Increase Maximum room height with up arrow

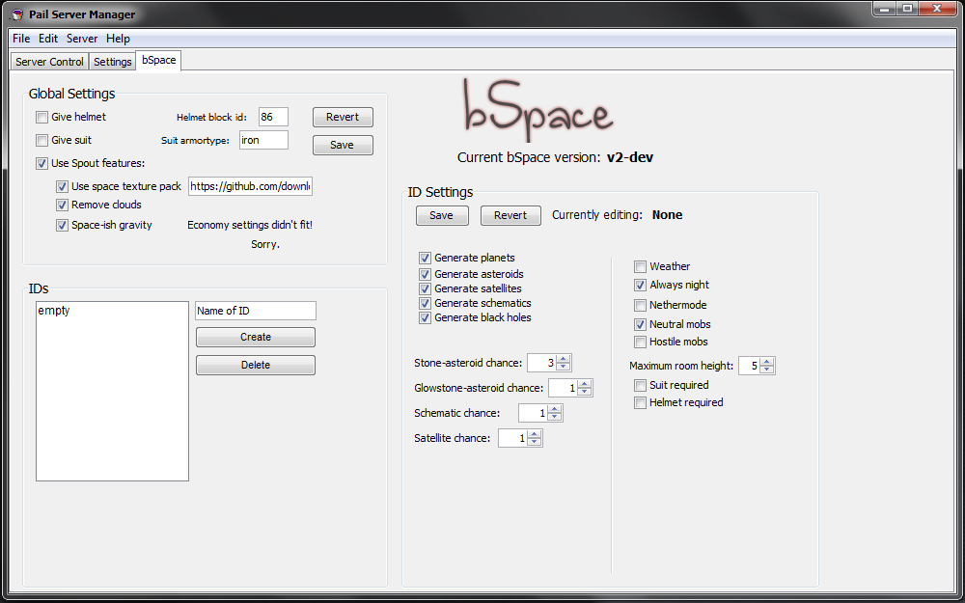(766, 362)
